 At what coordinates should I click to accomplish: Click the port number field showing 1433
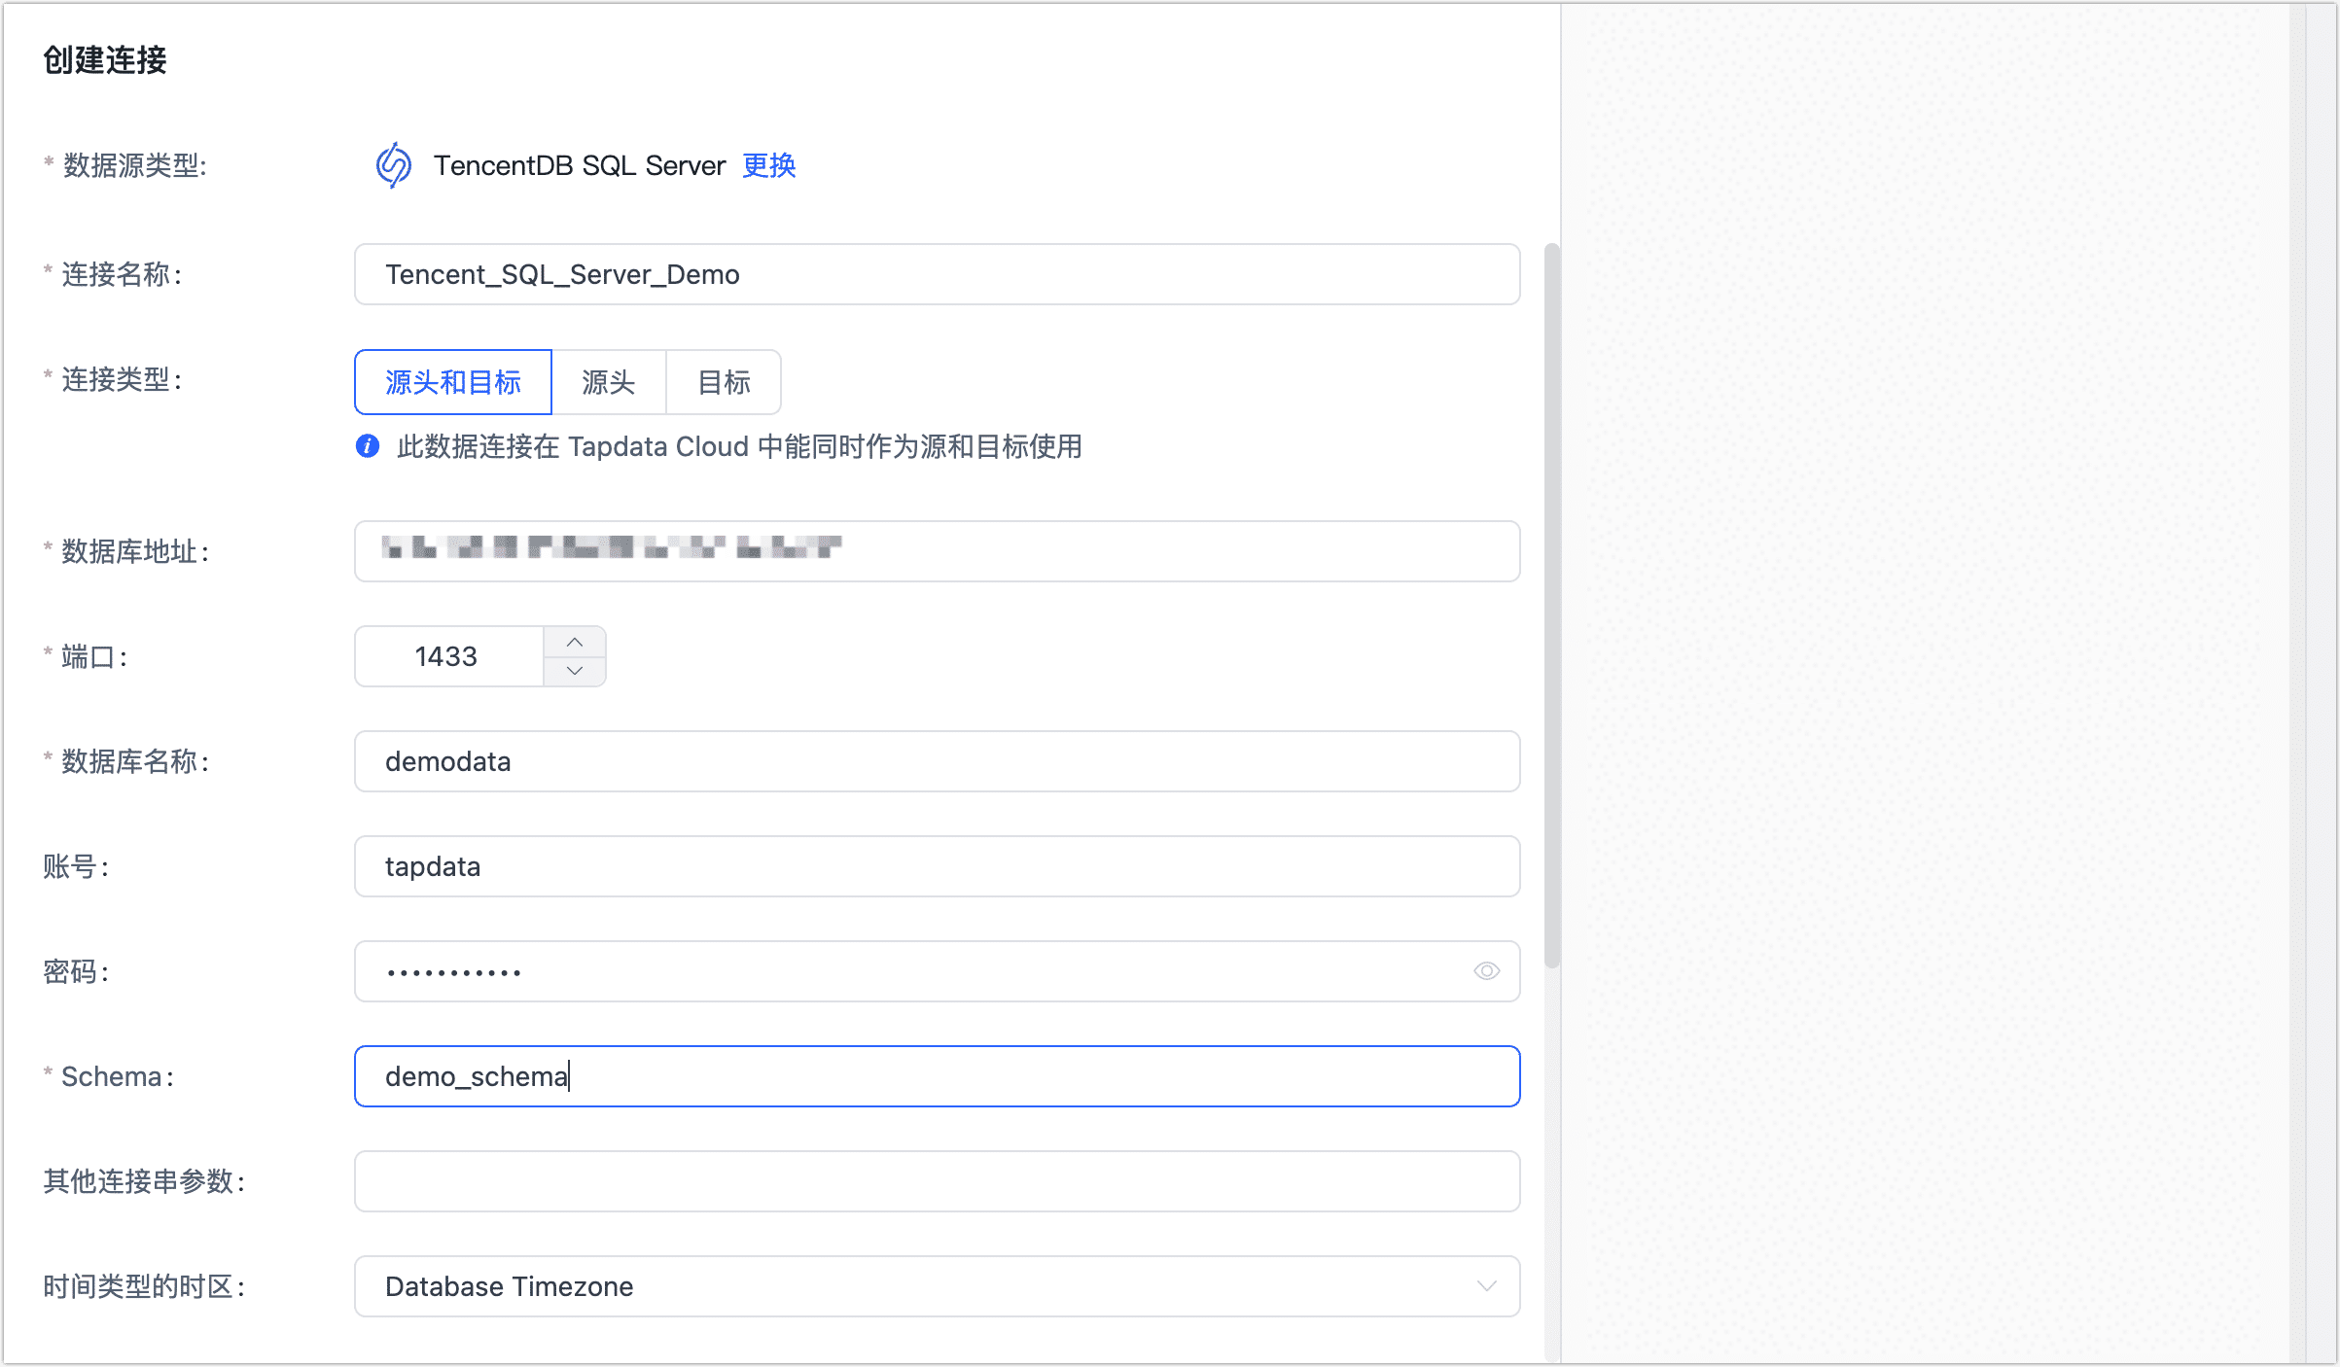point(447,656)
